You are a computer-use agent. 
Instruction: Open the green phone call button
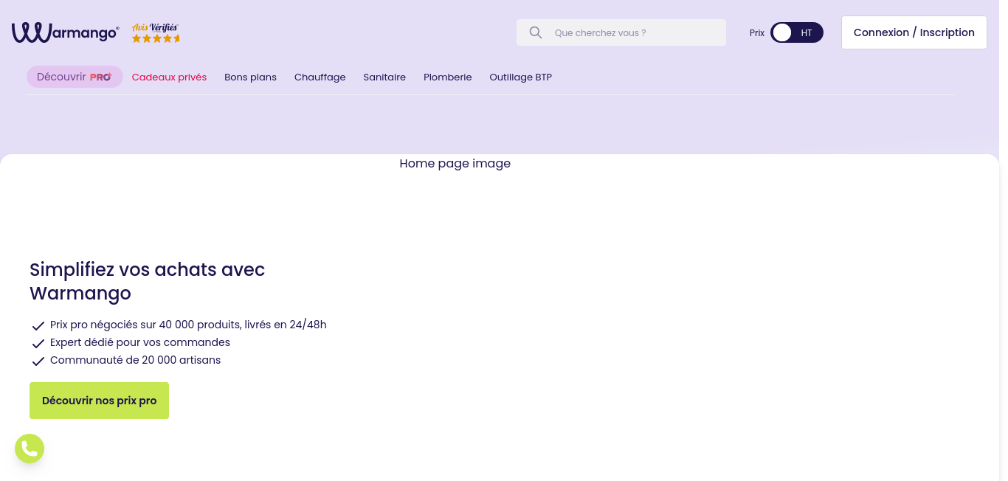(x=30, y=449)
